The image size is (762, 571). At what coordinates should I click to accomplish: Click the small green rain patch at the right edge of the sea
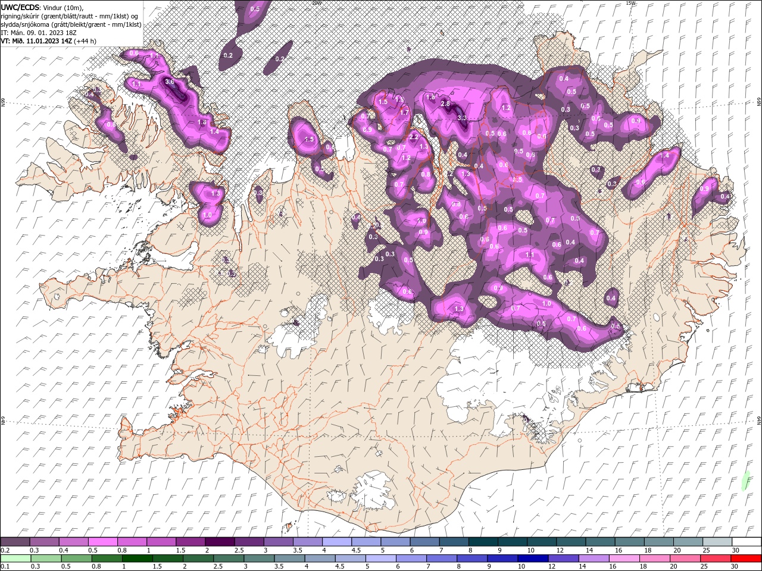click(x=745, y=481)
